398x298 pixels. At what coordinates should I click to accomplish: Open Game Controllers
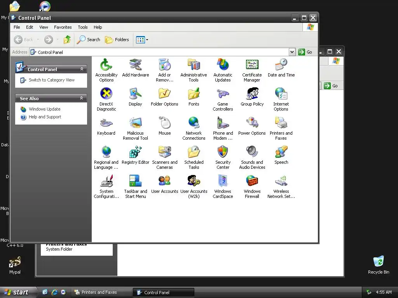pos(223,99)
